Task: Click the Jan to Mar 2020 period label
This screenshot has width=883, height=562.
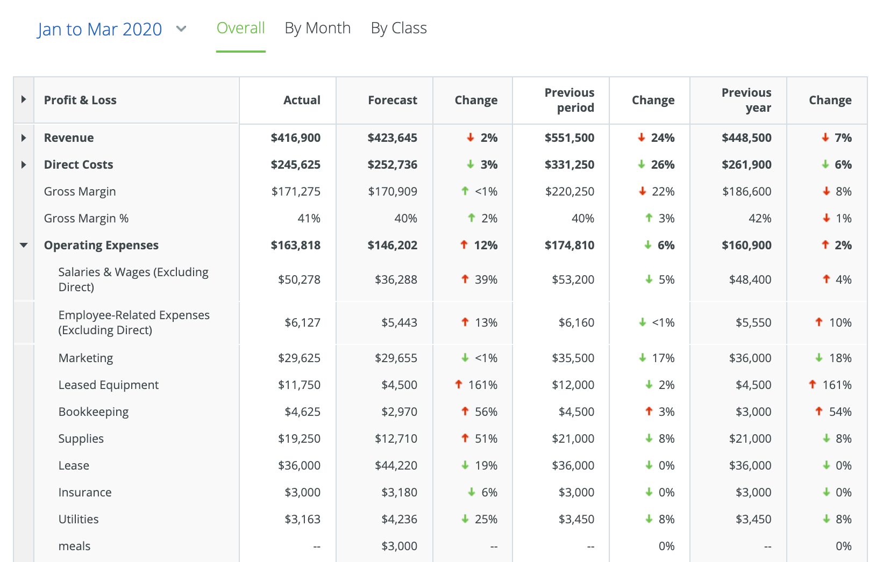Action: point(99,29)
